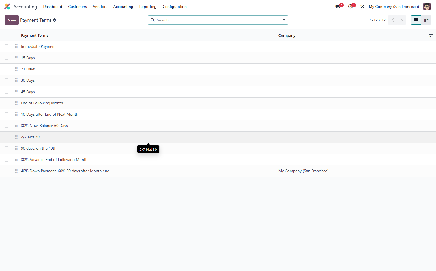Image resolution: width=436 pixels, height=271 pixels.
Task: Expand the search filter options dropdown
Action: coord(284,20)
